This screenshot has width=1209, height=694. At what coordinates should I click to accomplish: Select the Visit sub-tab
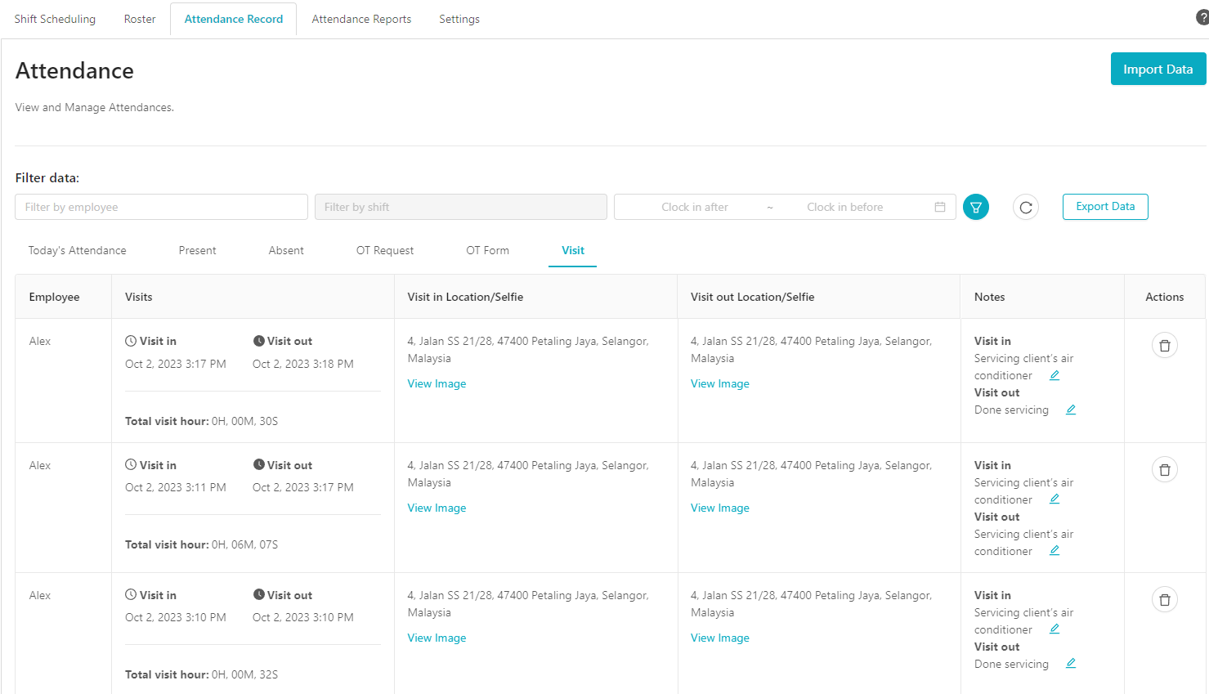click(x=573, y=250)
